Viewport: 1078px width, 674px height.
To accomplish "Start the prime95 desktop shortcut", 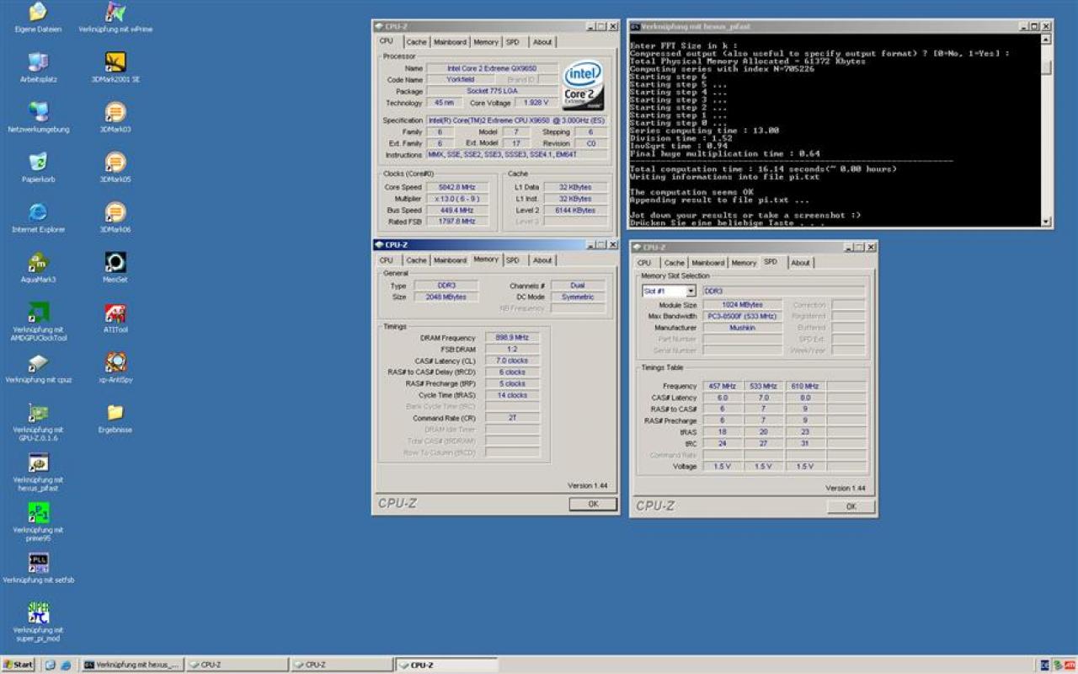I will point(38,512).
